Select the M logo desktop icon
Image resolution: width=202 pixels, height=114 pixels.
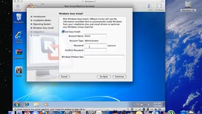pos(19,71)
